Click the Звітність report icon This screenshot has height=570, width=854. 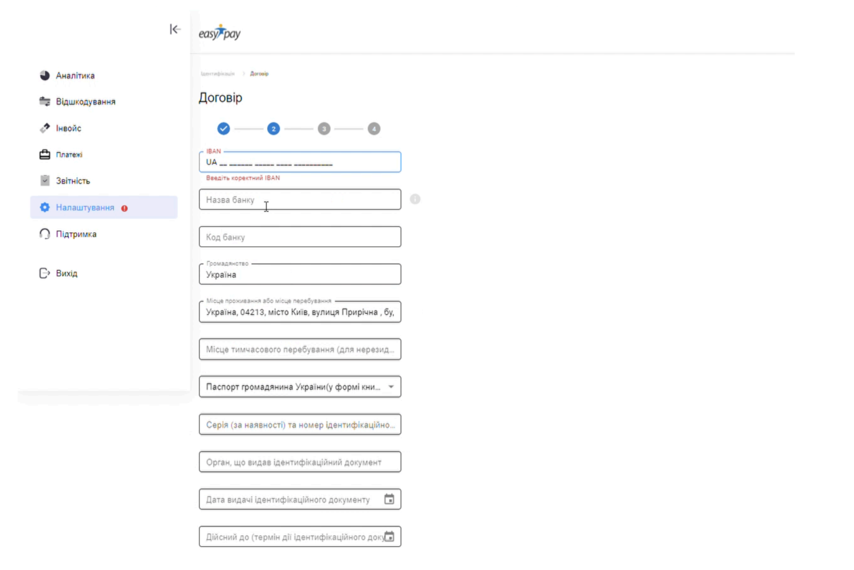tap(45, 181)
